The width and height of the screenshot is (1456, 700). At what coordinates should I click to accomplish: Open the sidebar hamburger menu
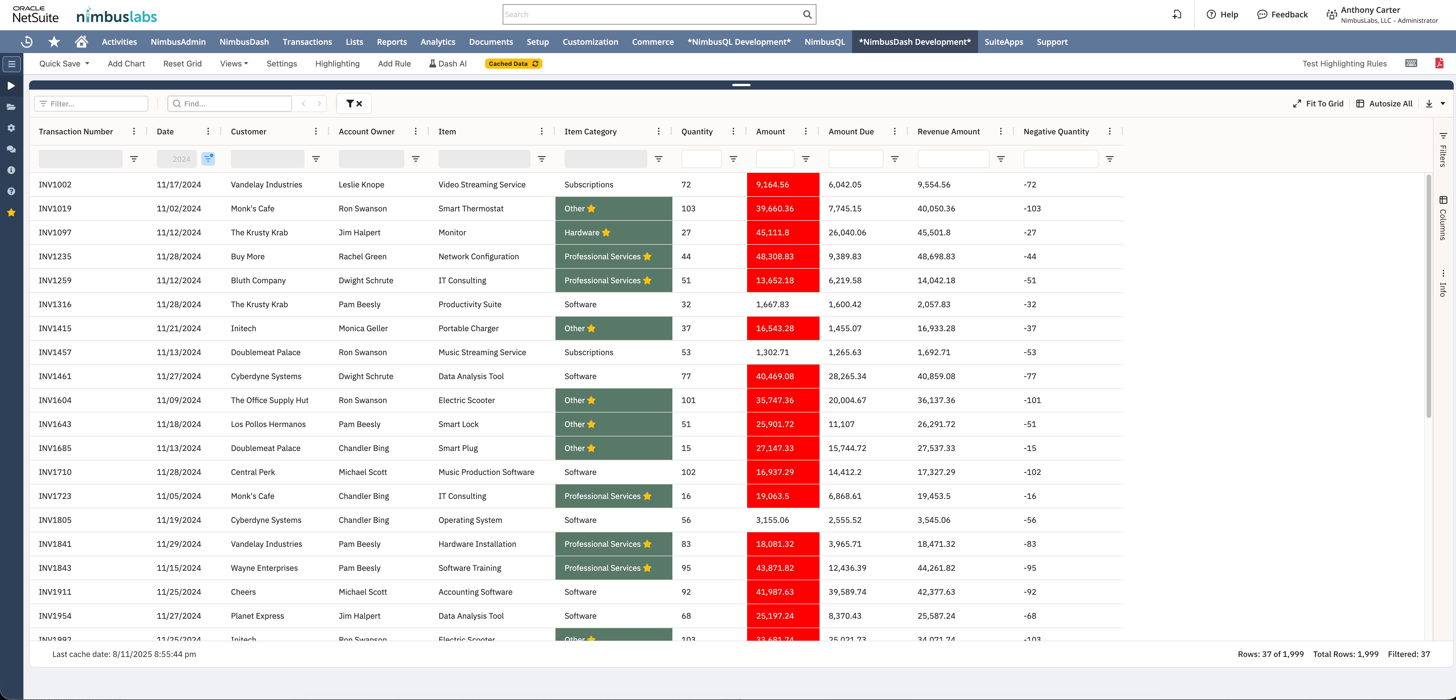point(11,64)
